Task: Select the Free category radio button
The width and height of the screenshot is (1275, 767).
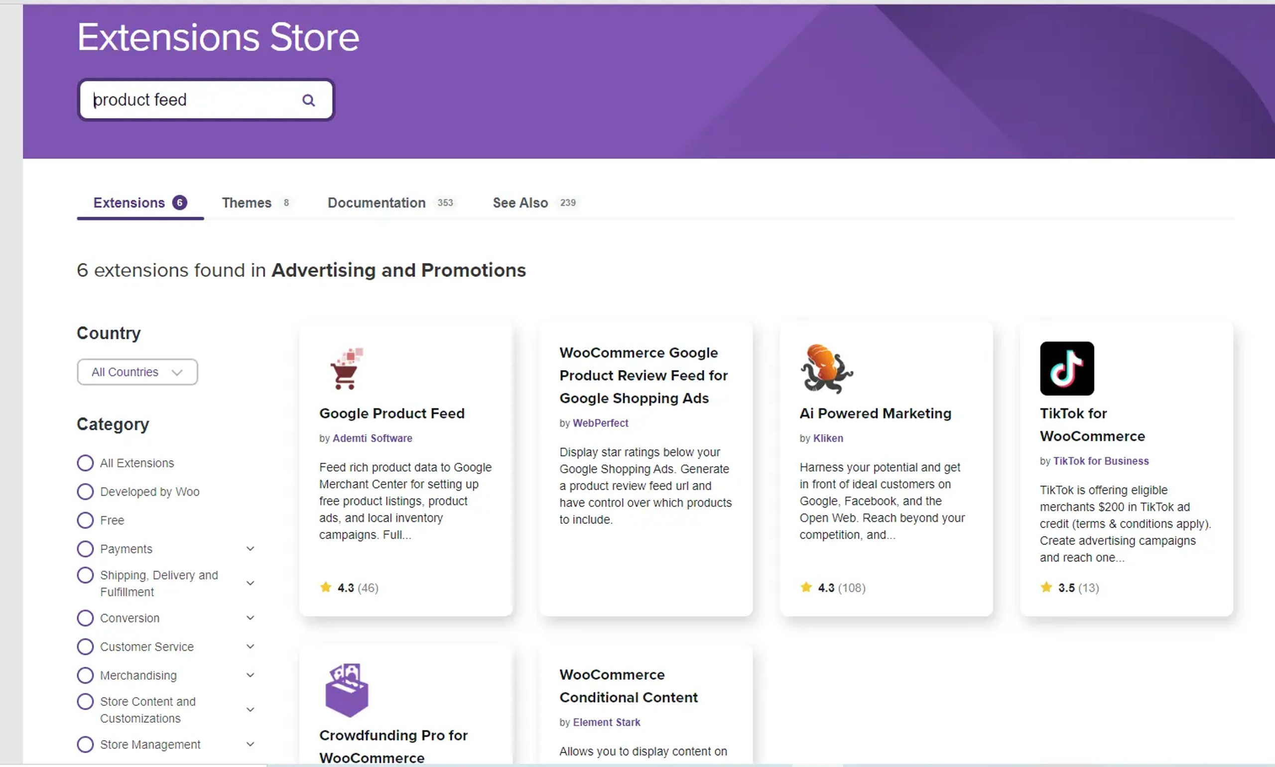Action: (85, 520)
